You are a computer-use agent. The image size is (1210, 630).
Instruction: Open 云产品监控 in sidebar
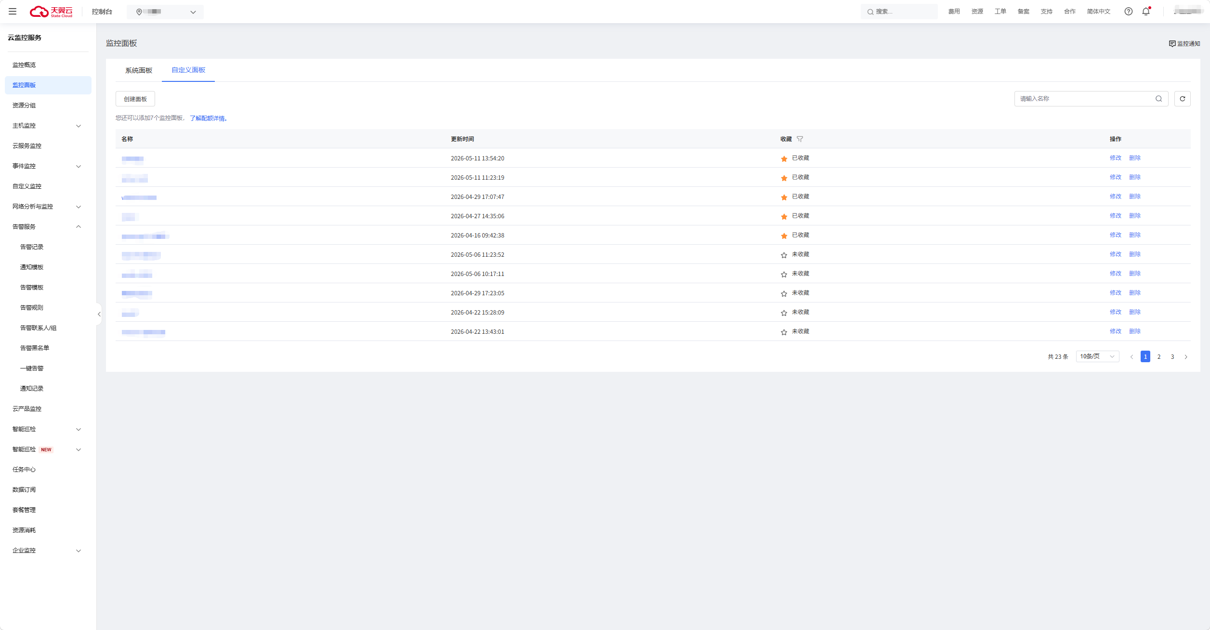[x=27, y=409]
